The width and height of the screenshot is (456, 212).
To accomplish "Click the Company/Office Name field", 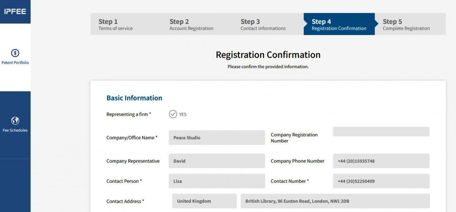I will point(216,138).
